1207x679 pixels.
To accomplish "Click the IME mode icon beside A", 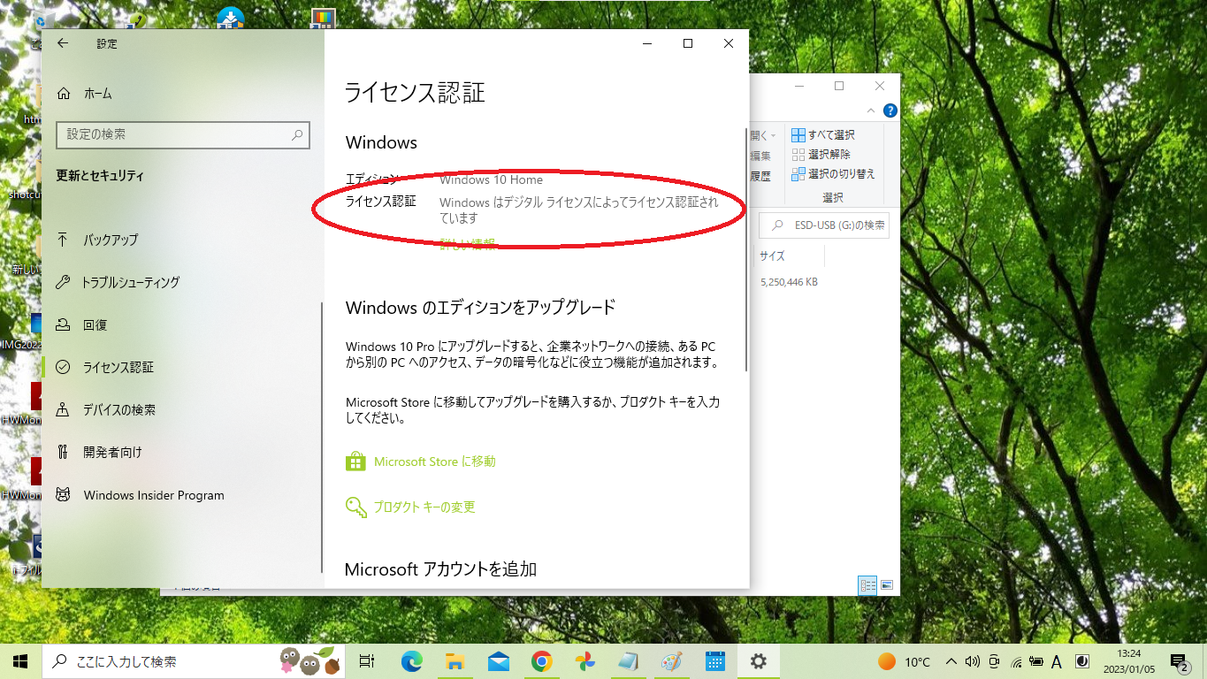I will click(x=1081, y=661).
